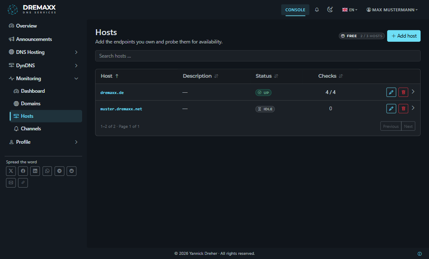Click the Channels bell icon
Viewport: 429px width, 259px height.
pyautogui.click(x=16, y=129)
